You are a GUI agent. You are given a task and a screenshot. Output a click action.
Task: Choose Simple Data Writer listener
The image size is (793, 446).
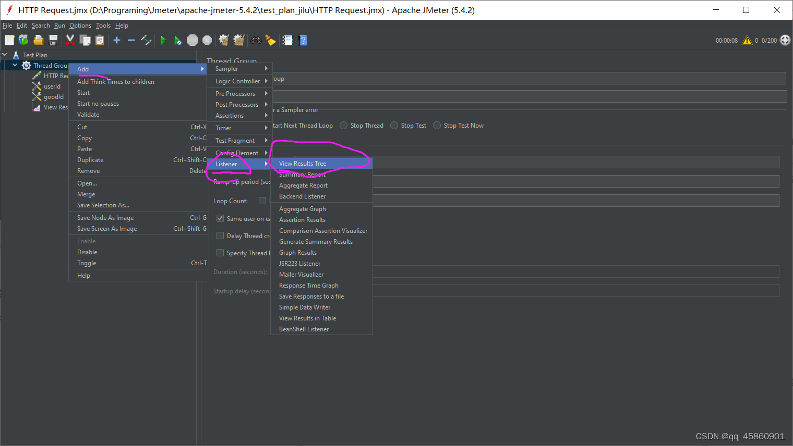321,307
